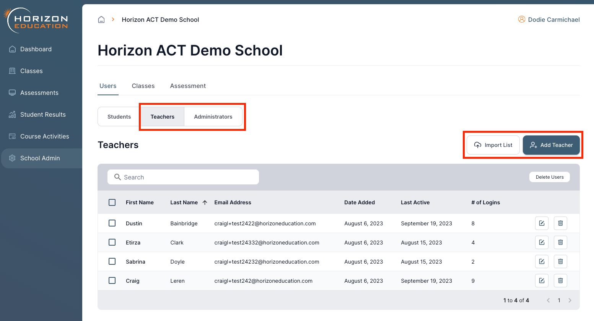Click the Delete Users button
This screenshot has height=321, width=594.
(x=549, y=177)
